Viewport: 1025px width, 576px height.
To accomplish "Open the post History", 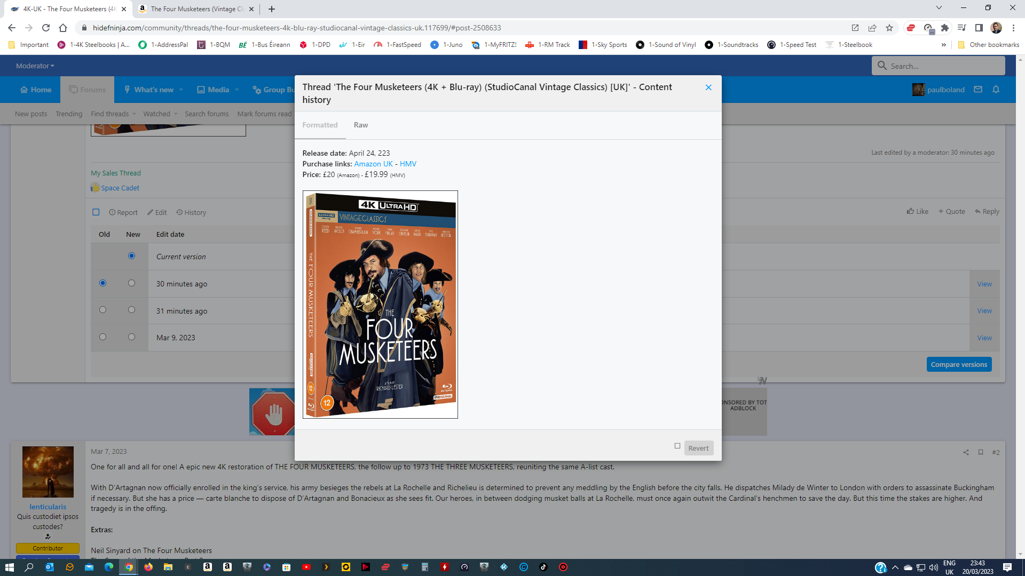I will click(191, 212).
